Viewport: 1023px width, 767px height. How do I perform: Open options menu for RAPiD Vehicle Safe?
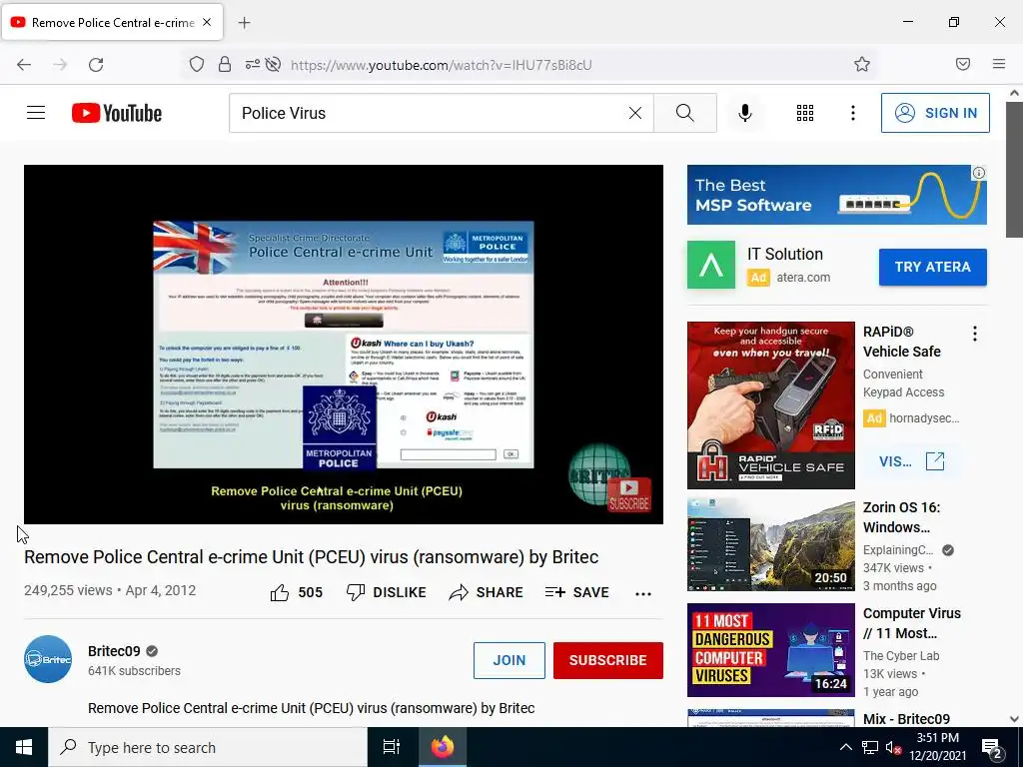pos(975,334)
